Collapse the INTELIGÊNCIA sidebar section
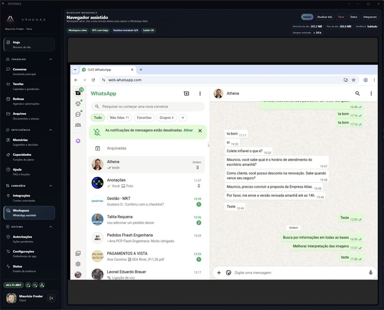 pyautogui.click(x=50, y=130)
